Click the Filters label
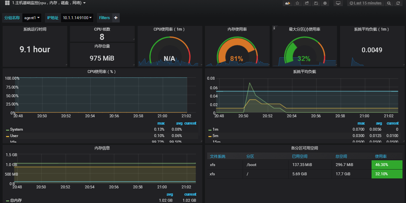This screenshot has height=203, width=406. [104, 18]
